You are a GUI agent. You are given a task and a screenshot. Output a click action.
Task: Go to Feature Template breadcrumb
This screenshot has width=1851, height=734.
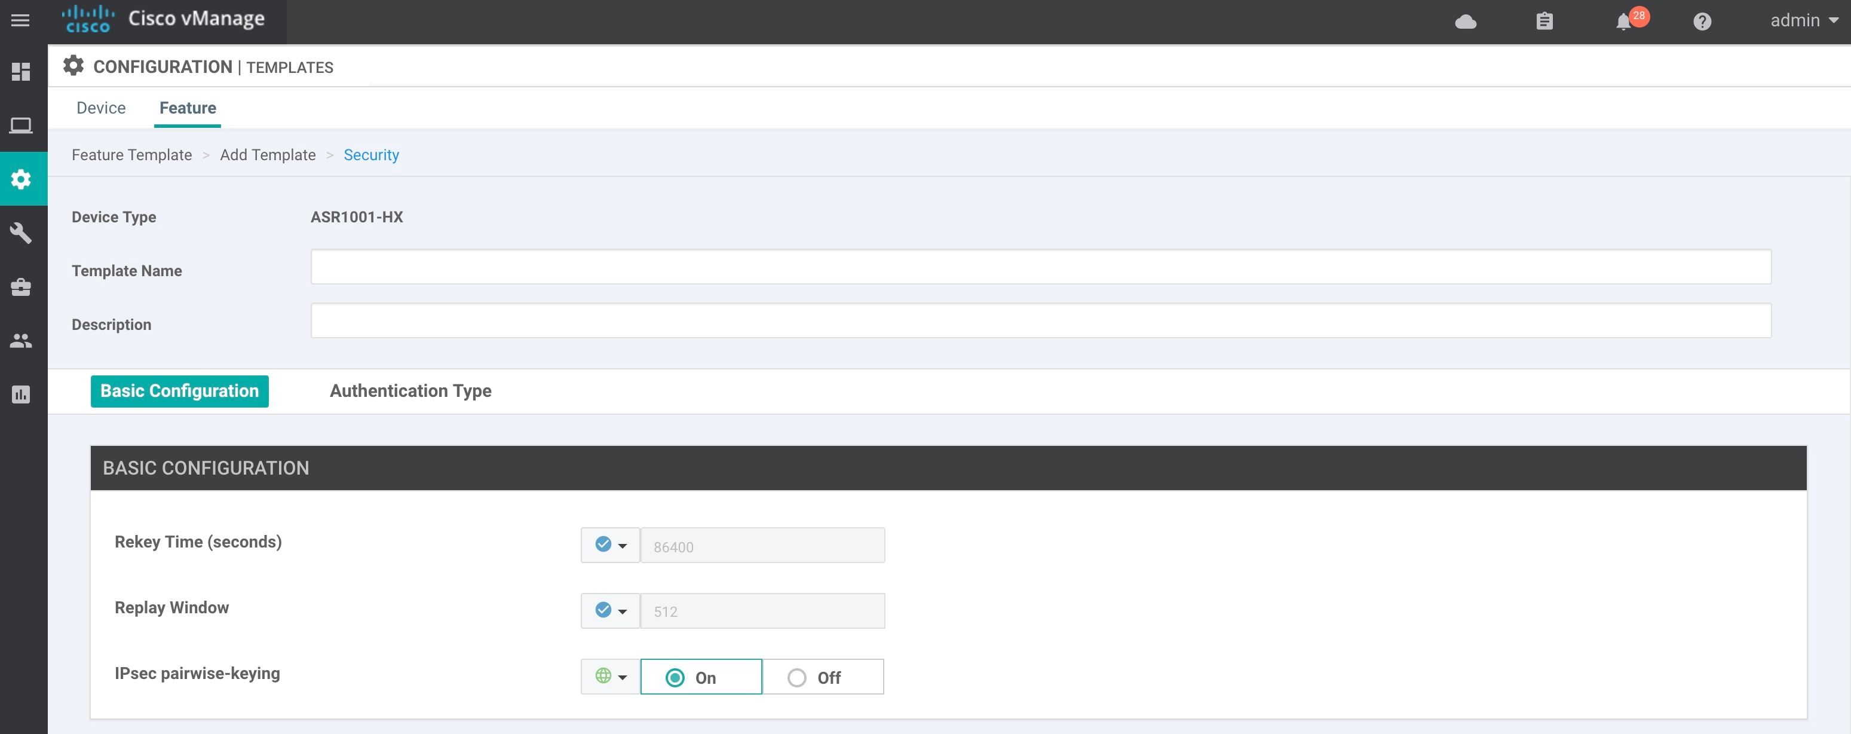pyautogui.click(x=131, y=155)
